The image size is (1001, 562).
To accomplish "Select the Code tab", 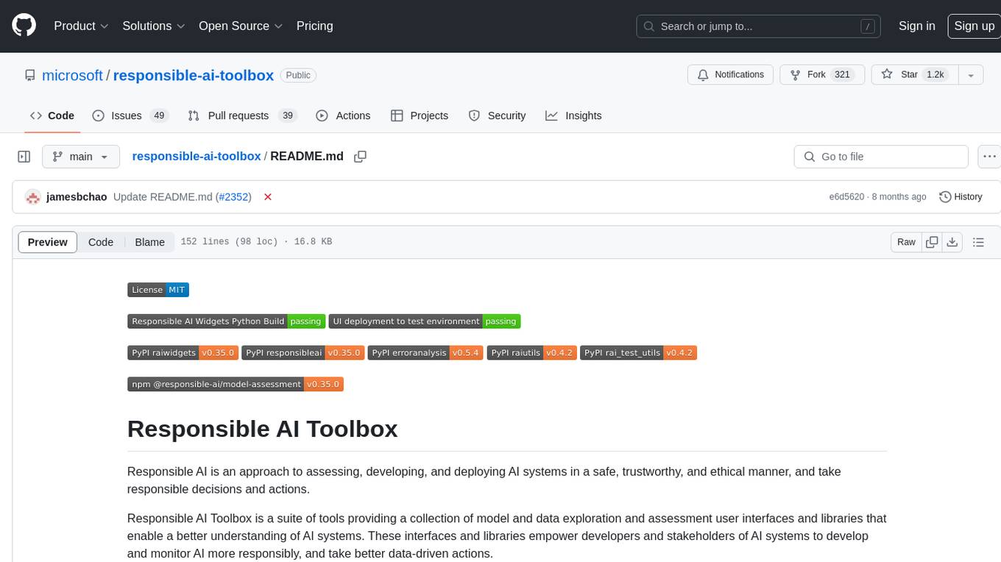I will 52,115.
